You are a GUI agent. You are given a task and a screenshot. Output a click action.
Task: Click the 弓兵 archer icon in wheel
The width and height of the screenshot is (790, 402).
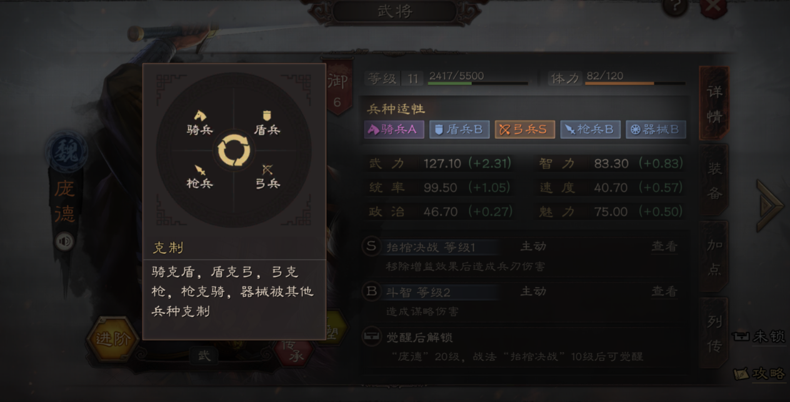(267, 169)
